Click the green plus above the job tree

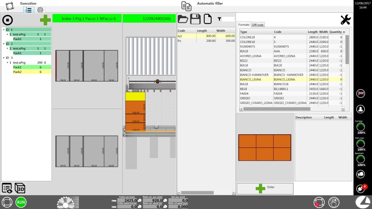click(45, 20)
